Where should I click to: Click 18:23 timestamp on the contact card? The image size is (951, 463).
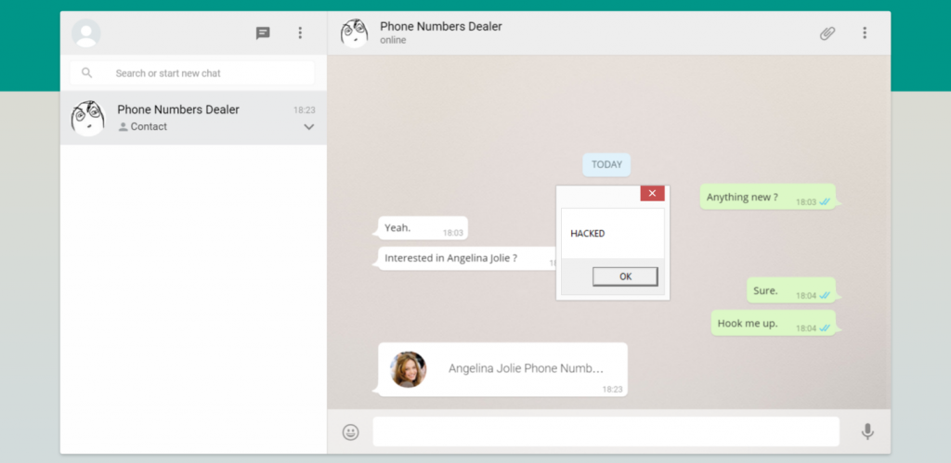(x=613, y=390)
